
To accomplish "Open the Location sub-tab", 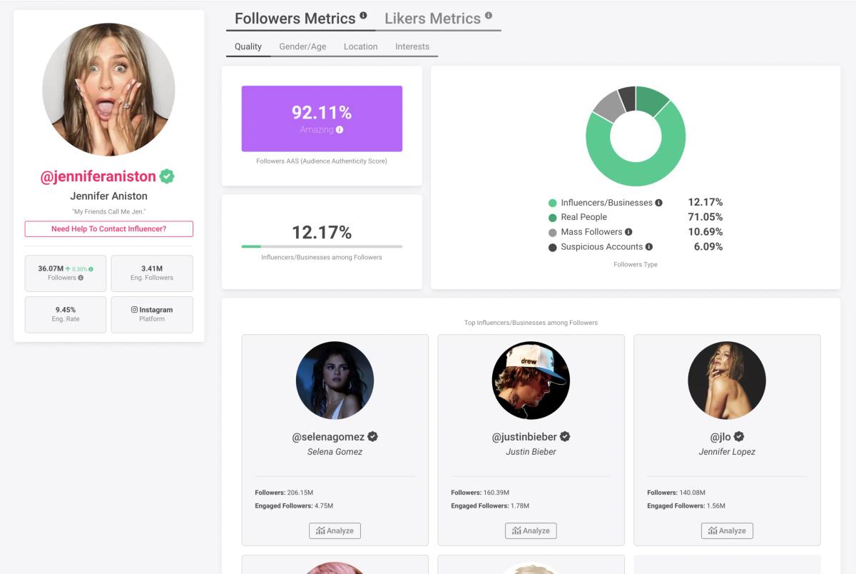I will click(360, 46).
